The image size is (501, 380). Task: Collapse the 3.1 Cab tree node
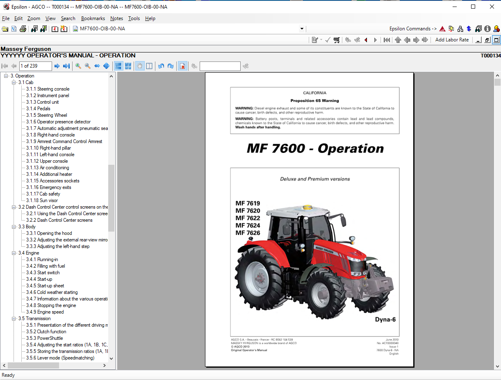[x=14, y=82]
